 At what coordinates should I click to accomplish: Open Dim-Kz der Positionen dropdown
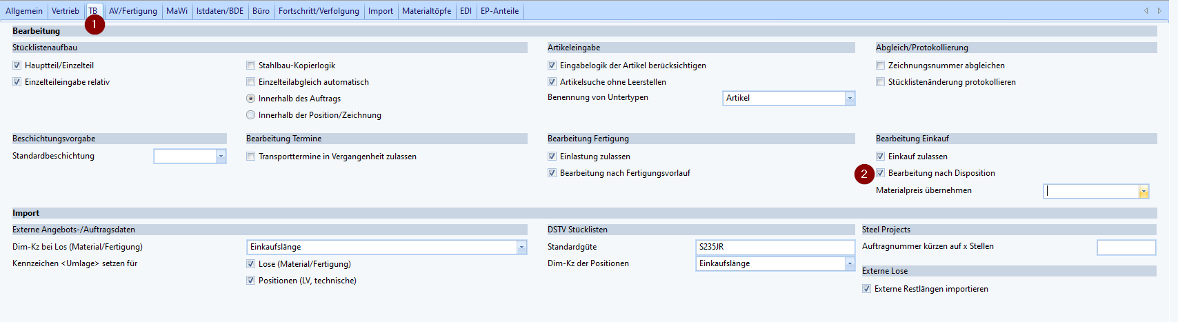(849, 263)
